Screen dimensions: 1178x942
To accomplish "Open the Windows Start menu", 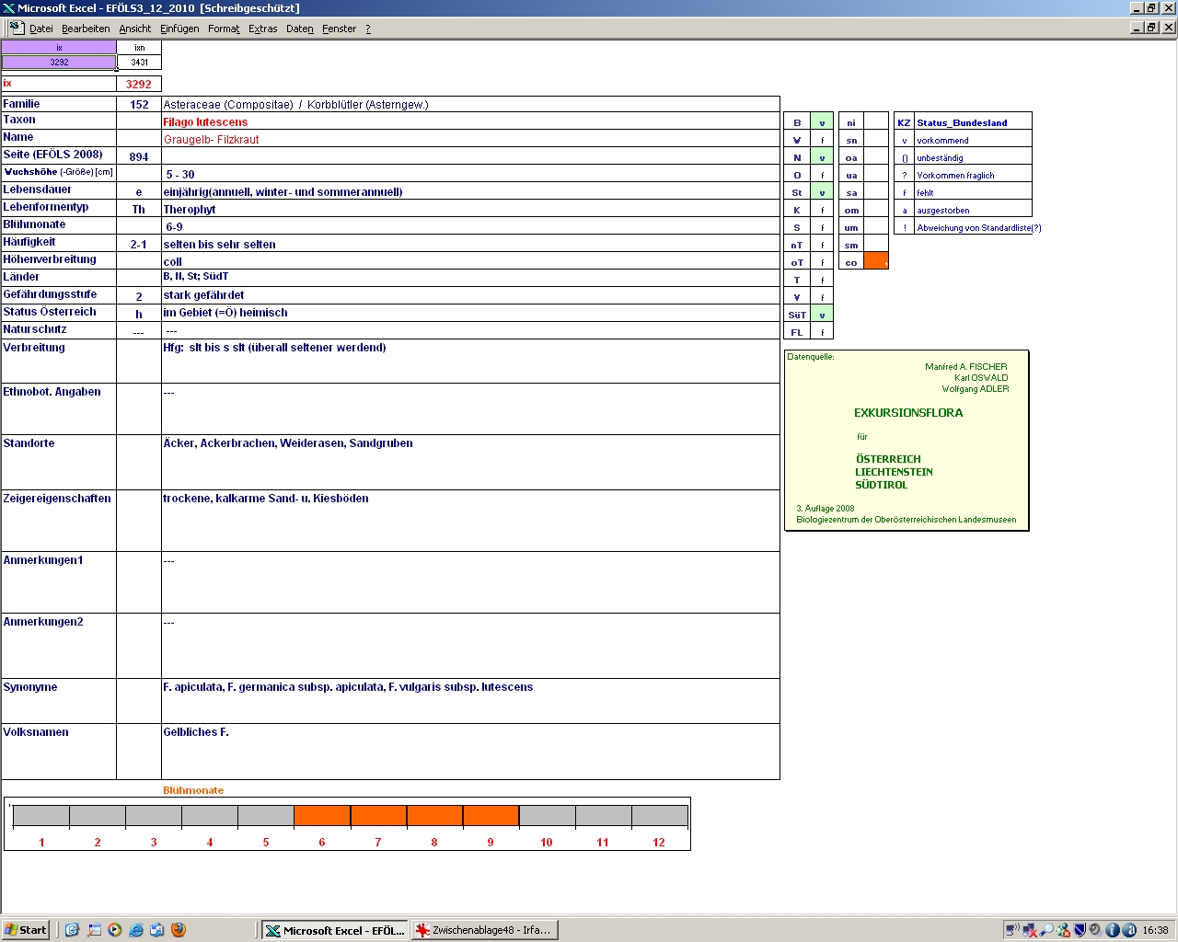I will pos(26,930).
